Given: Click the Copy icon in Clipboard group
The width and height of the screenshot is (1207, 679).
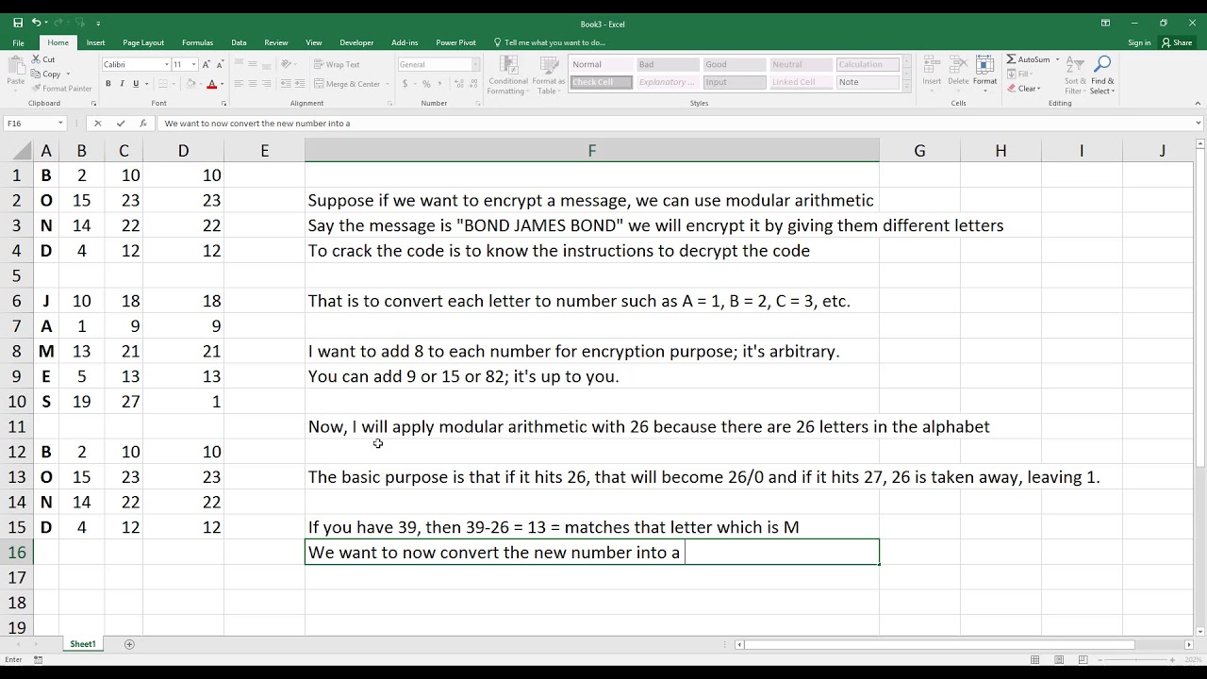Looking at the screenshot, I should tap(37, 74).
